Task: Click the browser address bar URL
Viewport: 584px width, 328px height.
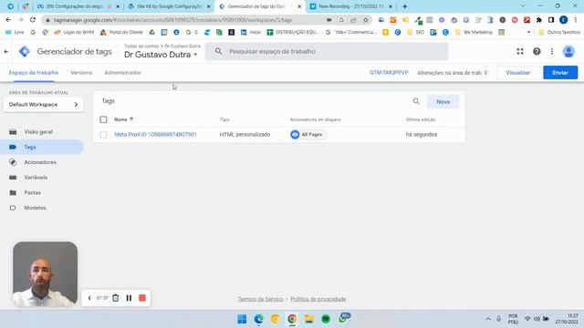Action: pos(172,20)
